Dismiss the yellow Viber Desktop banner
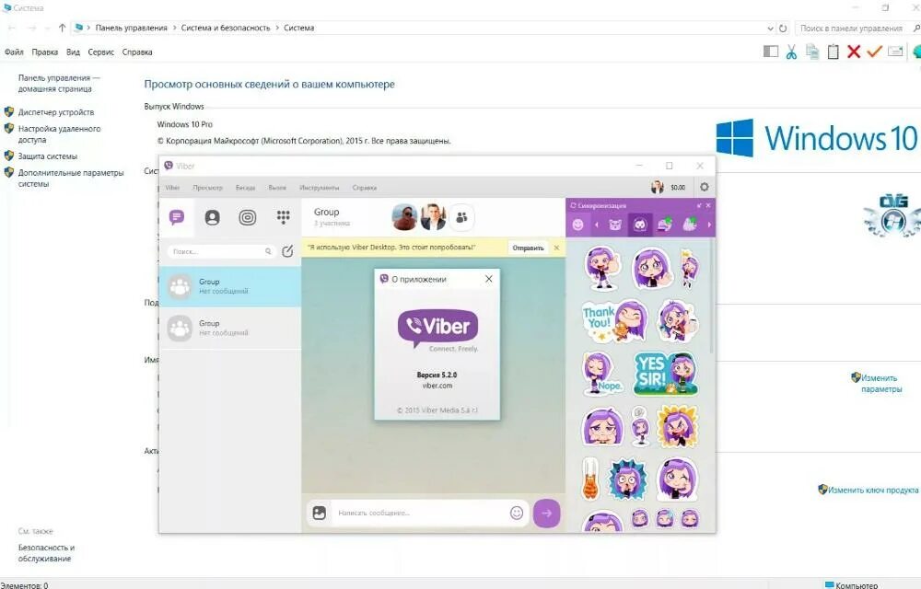Viewport: 921px width, 589px height. [x=556, y=248]
